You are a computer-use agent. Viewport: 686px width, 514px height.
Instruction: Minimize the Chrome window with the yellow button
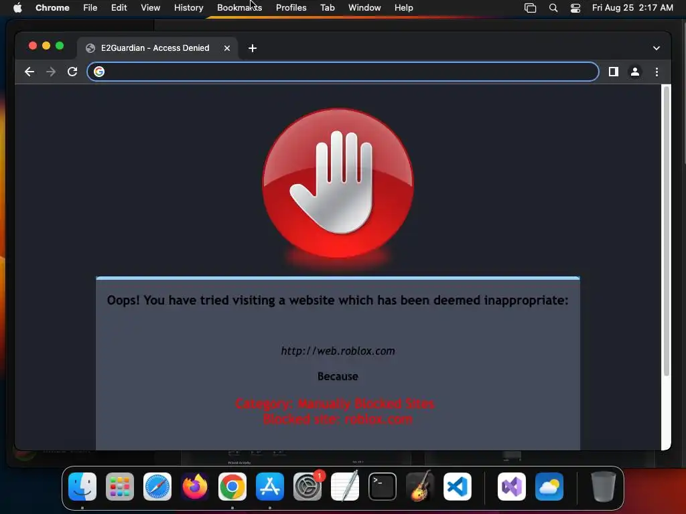(x=46, y=46)
